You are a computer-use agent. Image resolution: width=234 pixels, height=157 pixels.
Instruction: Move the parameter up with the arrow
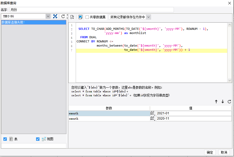click(216, 102)
